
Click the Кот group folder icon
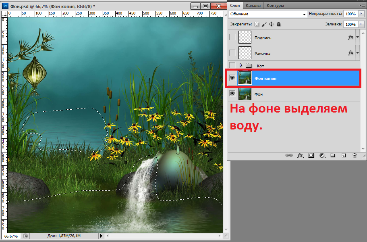(x=249, y=66)
